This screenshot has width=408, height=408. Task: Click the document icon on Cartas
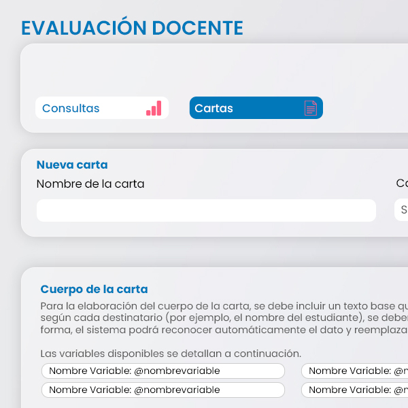click(x=310, y=108)
